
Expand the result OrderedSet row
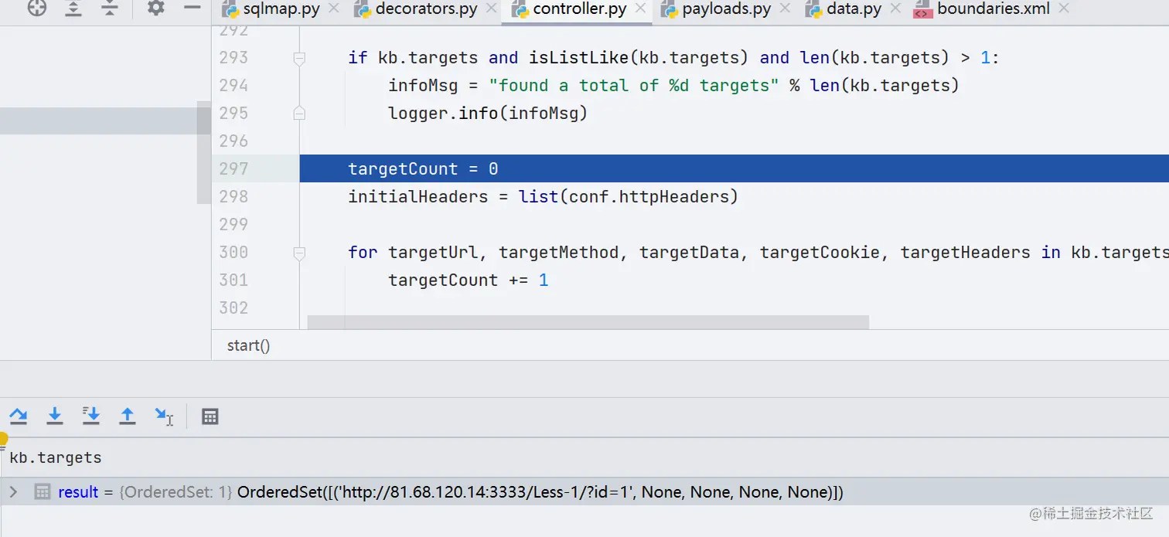click(13, 492)
